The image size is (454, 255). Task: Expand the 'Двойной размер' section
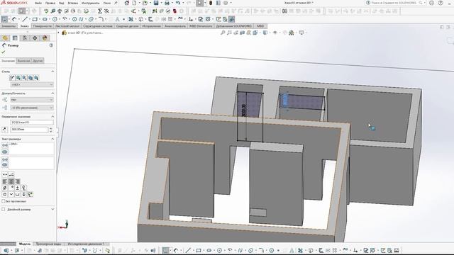point(52,209)
